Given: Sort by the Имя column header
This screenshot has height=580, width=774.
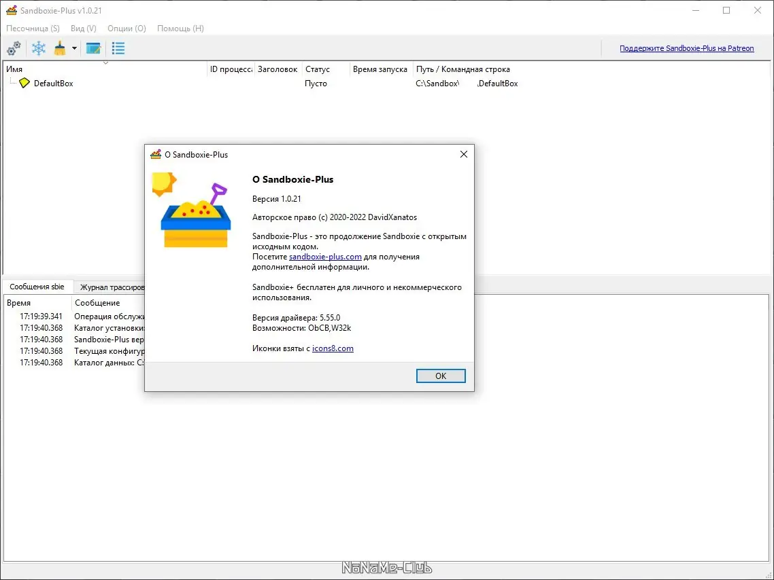Looking at the screenshot, I should [105, 69].
